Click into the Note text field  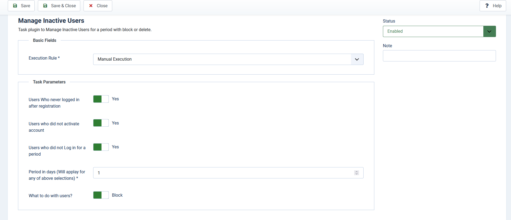pyautogui.click(x=439, y=56)
